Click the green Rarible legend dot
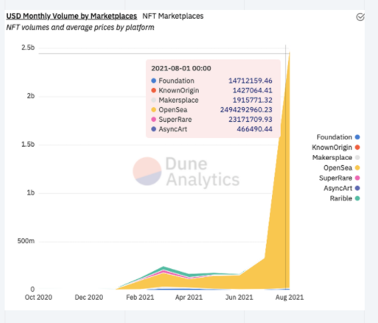 pos(357,198)
